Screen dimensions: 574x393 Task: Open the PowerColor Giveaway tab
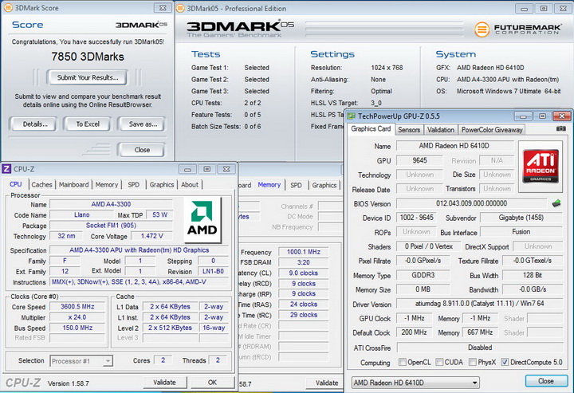492,130
